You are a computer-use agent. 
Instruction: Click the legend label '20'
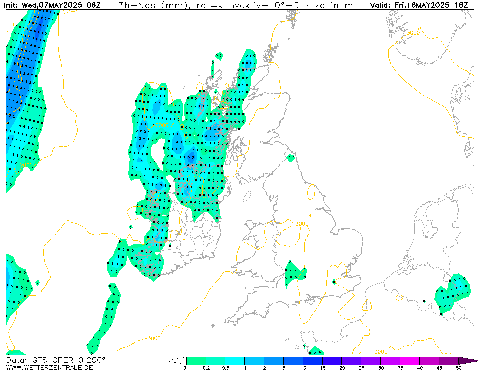click(342, 368)
